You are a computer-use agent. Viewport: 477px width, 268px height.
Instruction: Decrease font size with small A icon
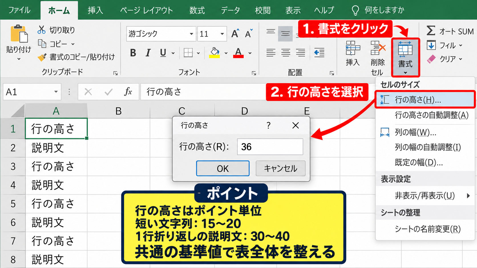click(249, 34)
